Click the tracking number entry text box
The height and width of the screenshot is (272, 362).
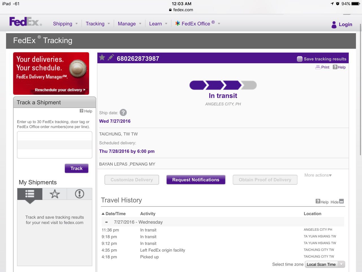(55, 145)
